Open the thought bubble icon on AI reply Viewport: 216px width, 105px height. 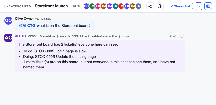[x=182, y=36]
